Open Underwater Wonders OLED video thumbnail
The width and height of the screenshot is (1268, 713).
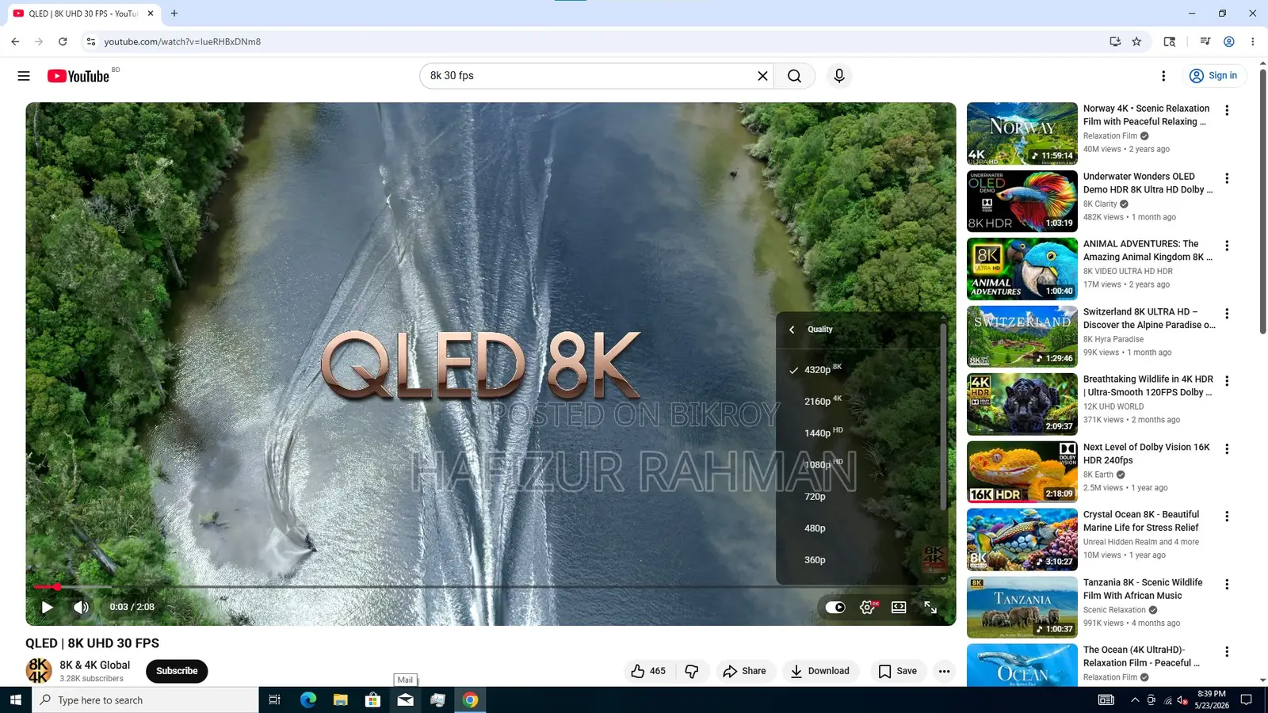[1022, 201]
